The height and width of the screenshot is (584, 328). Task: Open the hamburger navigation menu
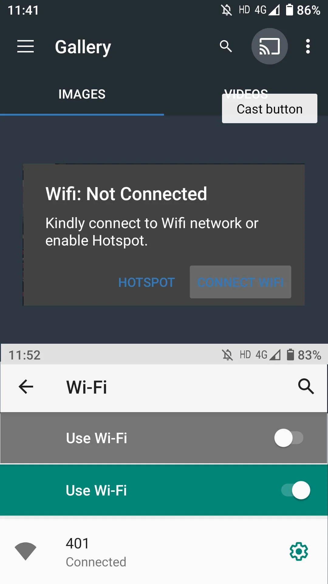coord(26,47)
